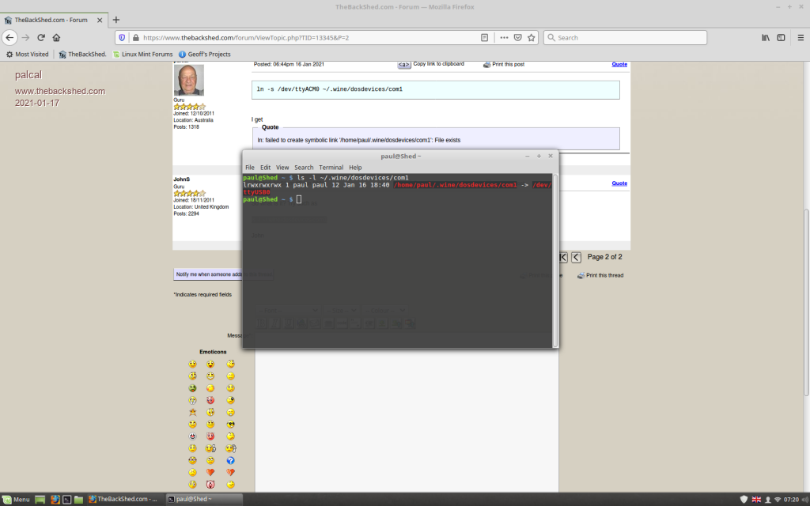The height and width of the screenshot is (506, 810).
Task: Go to the previous page of the thread
Action: click(576, 257)
